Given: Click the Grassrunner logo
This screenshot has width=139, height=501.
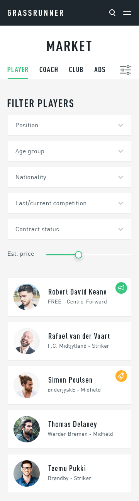Looking at the screenshot, I should coord(36,13).
